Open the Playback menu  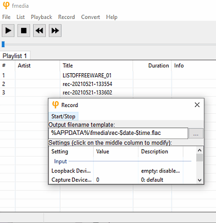[x=41, y=17]
